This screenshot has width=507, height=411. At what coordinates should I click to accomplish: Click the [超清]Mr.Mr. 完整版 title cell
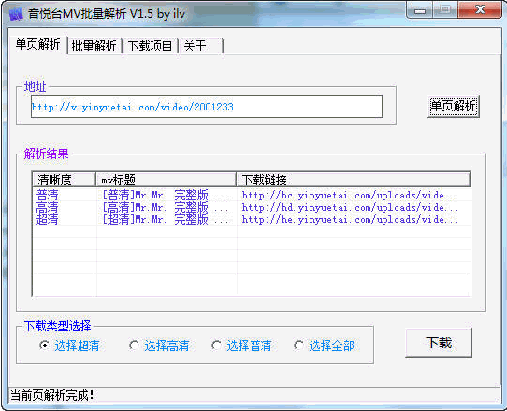click(x=166, y=220)
